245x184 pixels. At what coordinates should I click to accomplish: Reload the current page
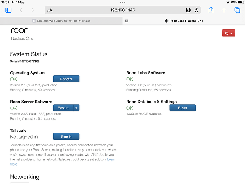196,10
